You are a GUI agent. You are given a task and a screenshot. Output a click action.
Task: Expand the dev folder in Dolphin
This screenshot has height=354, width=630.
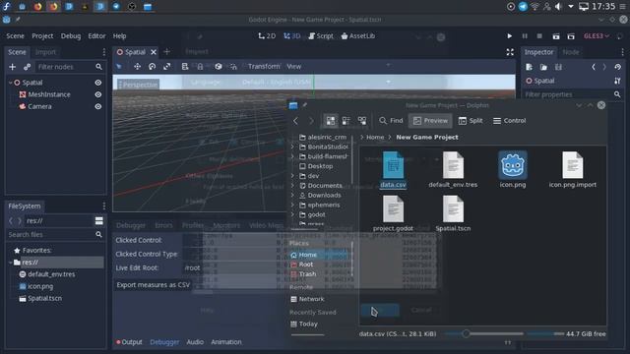(x=292, y=176)
